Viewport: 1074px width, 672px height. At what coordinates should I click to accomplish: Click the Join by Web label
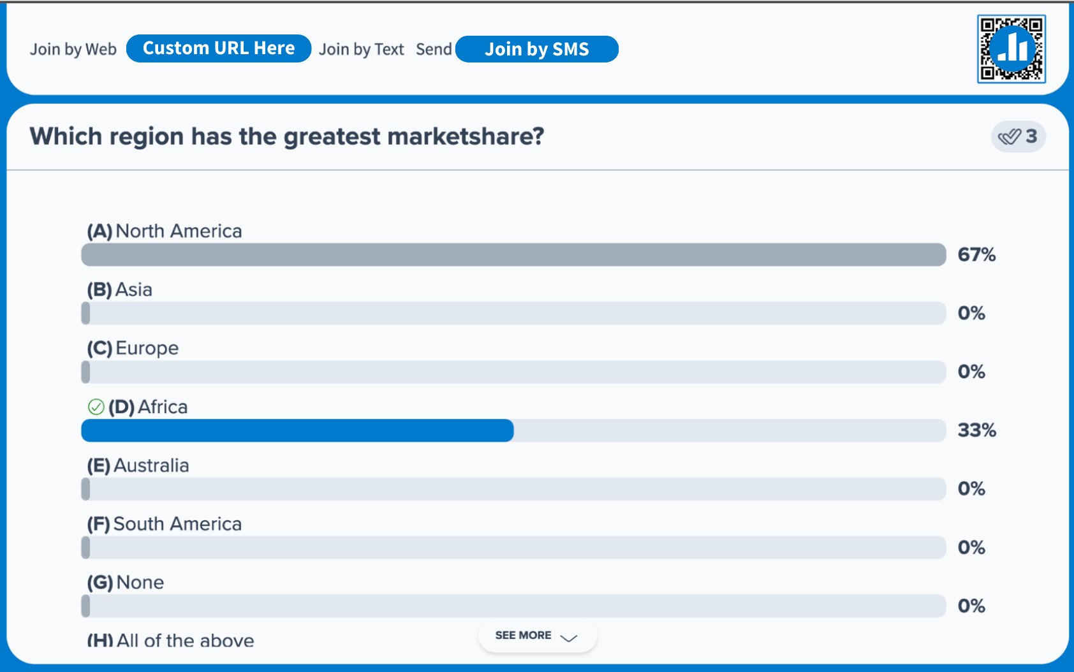[73, 49]
